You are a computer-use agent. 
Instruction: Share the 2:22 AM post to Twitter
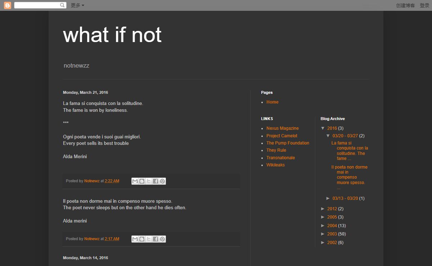pos(149,181)
